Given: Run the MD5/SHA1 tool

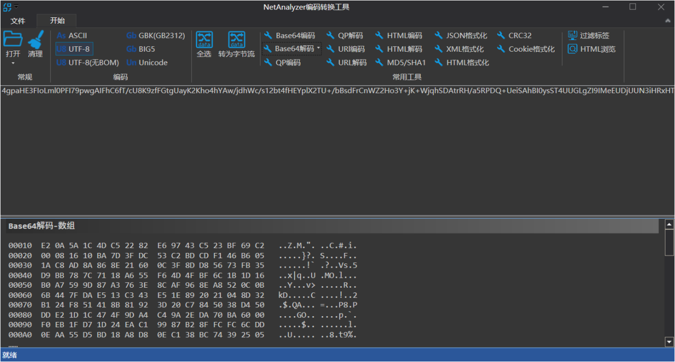Looking at the screenshot, I should (400, 63).
